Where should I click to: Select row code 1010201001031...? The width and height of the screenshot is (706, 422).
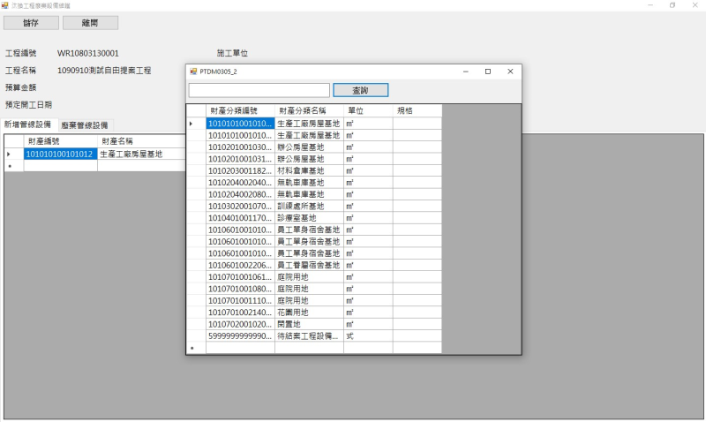(x=240, y=159)
